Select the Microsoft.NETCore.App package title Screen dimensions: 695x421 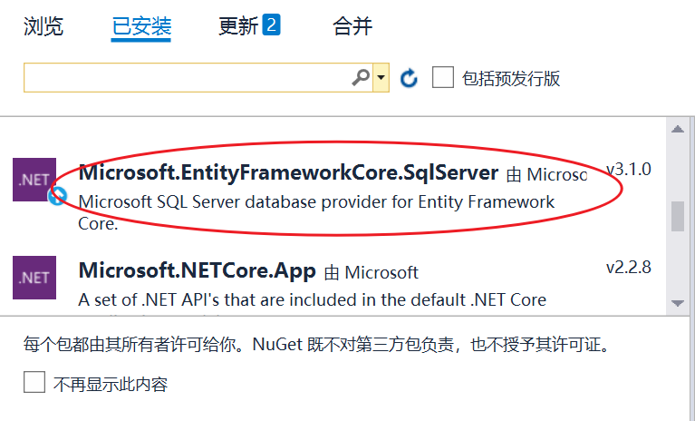click(197, 270)
